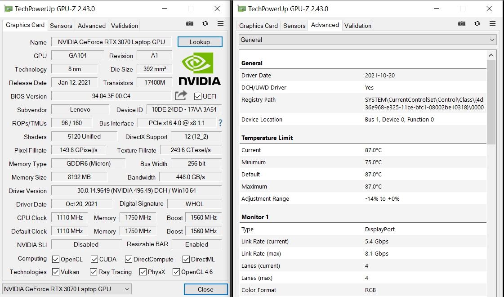The height and width of the screenshot is (297, 504).
Task: Click the Device Location row
Action: pos(363,119)
